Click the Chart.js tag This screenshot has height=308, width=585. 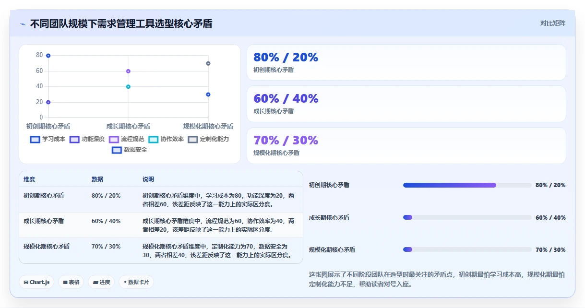coord(36,282)
